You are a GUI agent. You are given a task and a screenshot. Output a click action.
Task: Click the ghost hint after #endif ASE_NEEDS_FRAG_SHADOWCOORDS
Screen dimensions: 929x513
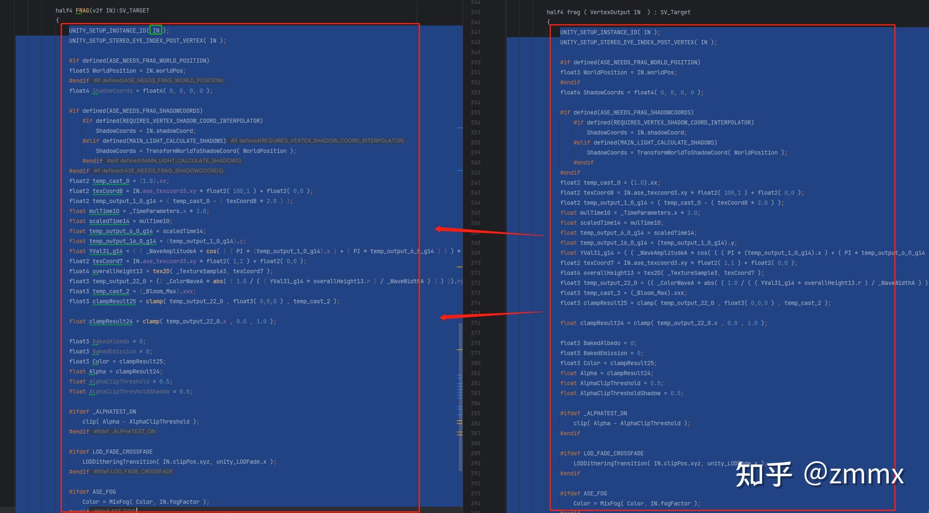pos(158,170)
